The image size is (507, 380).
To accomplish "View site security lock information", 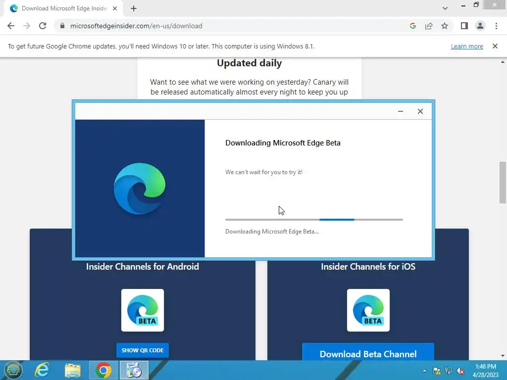I will 62,26.
